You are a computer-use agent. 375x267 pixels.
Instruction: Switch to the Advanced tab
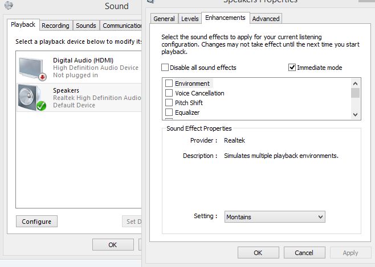(x=266, y=19)
